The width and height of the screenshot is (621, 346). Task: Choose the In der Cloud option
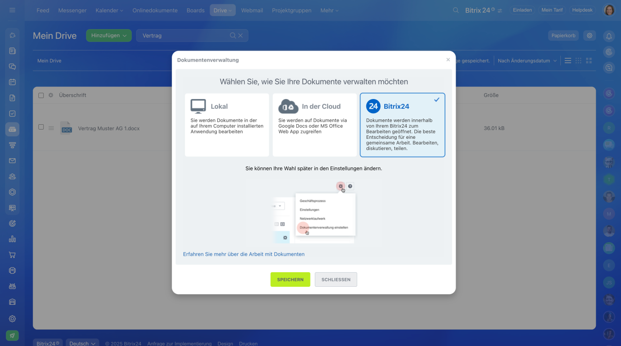coord(314,125)
